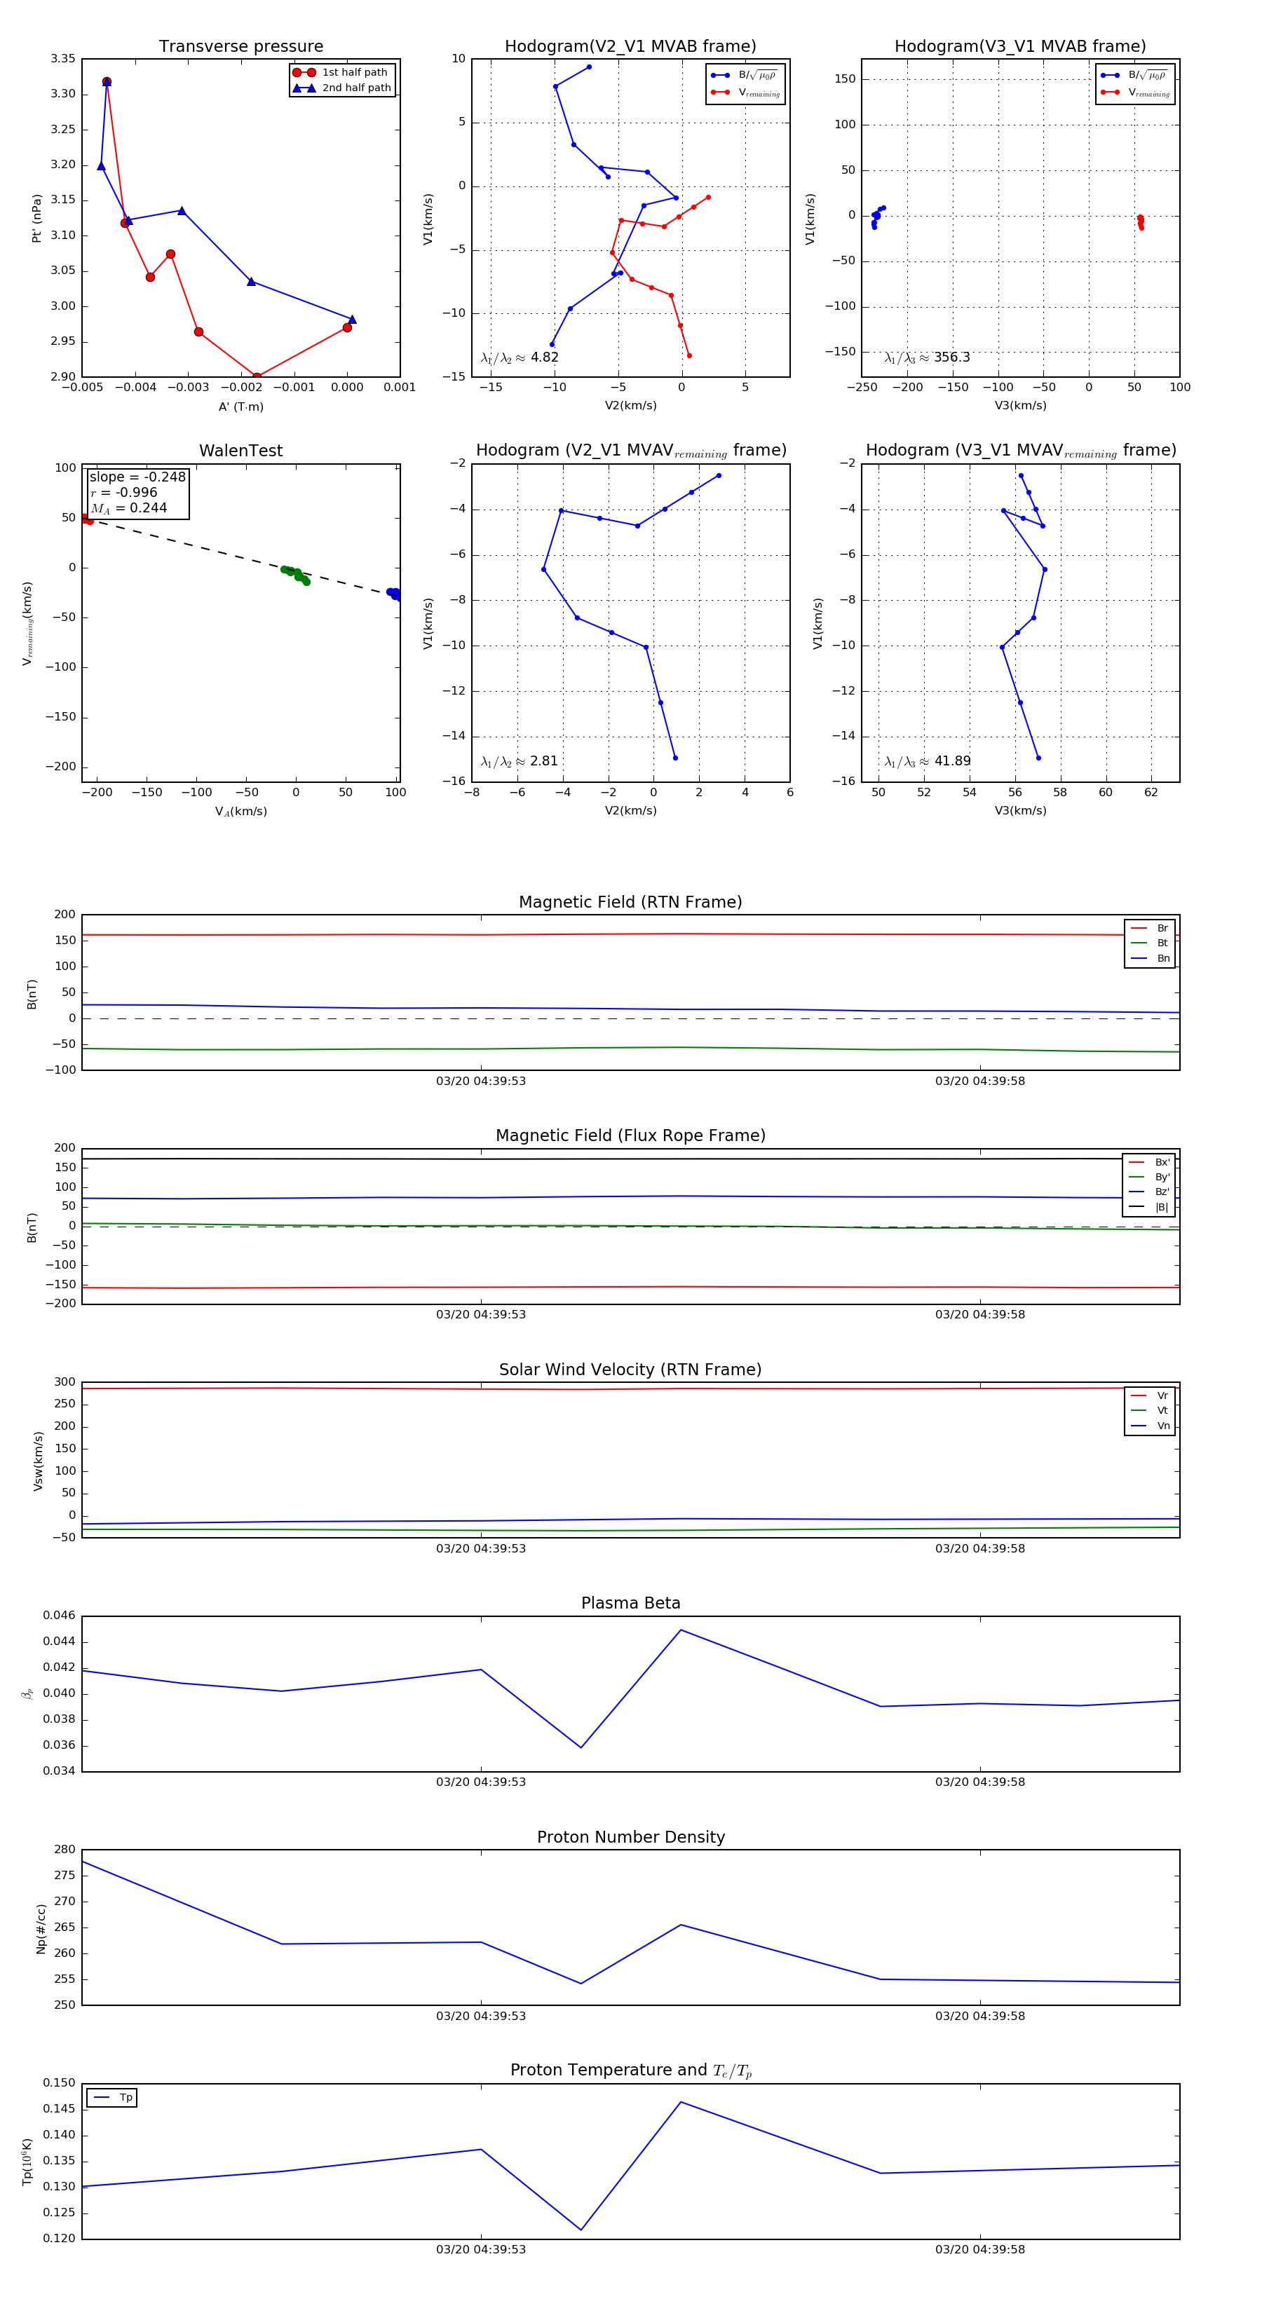Click the 'Transverse pressure' plot title

(x=240, y=47)
